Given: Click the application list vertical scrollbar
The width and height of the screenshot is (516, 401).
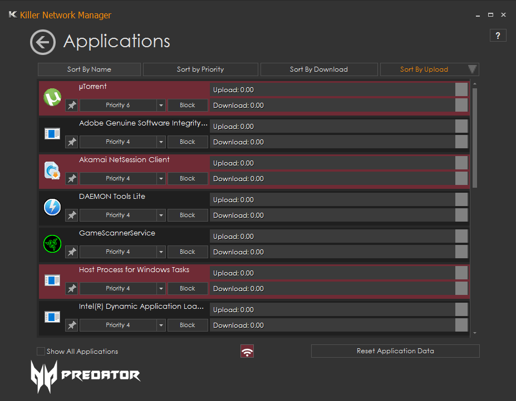Looking at the screenshot, I should coord(474,138).
